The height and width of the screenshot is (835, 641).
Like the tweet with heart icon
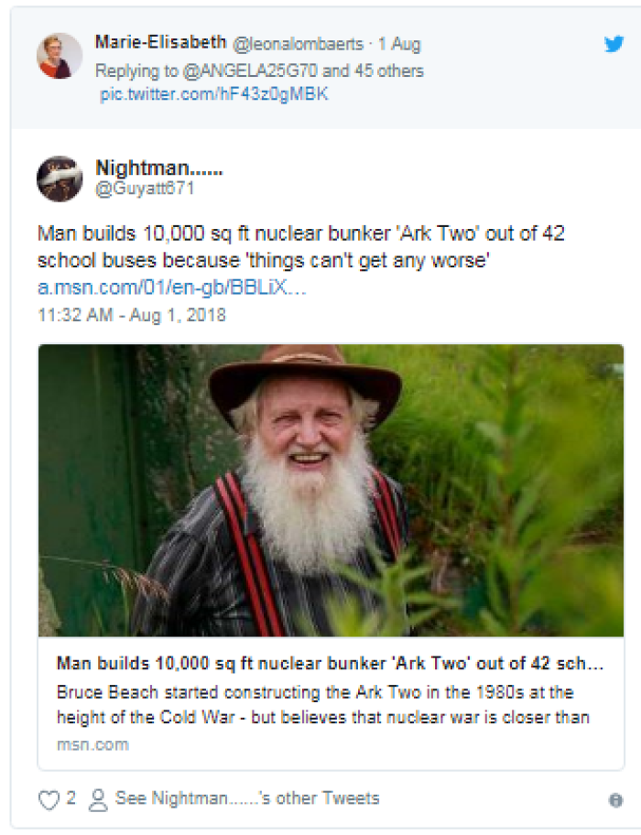click(x=49, y=800)
